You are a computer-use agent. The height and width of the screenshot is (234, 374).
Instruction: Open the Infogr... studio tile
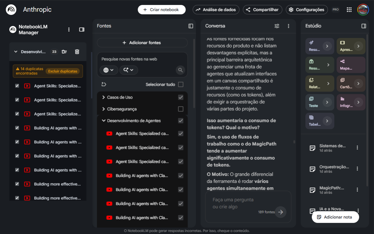click(x=351, y=102)
